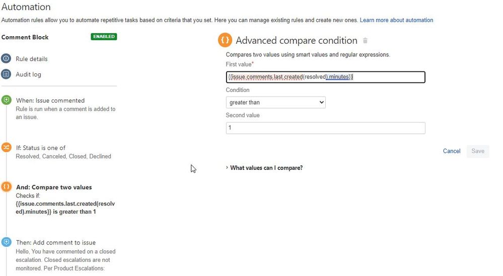
Task: Select the When: Issue commented step
Action: coord(50,101)
